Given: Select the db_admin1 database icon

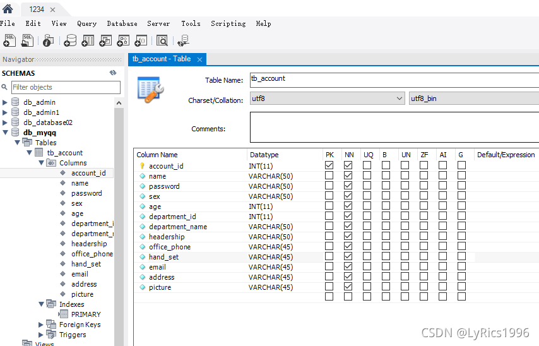Looking at the screenshot, I should pos(15,112).
